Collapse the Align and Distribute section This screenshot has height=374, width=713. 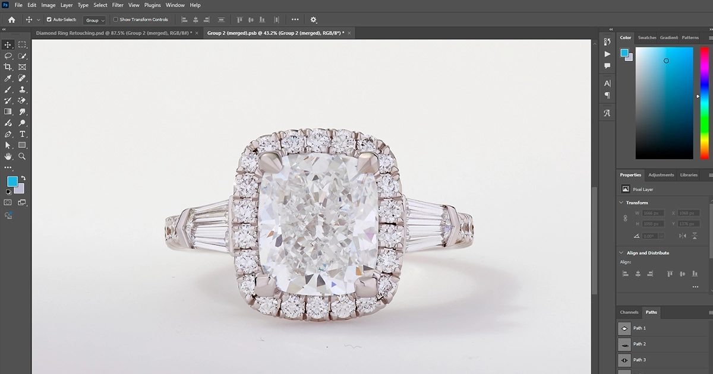click(x=621, y=252)
